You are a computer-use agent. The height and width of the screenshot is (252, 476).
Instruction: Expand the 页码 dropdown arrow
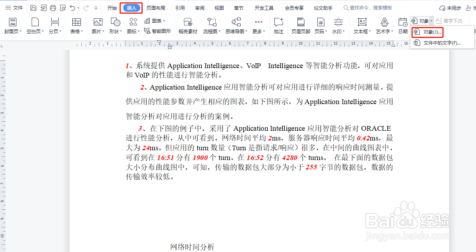[x=326, y=32]
